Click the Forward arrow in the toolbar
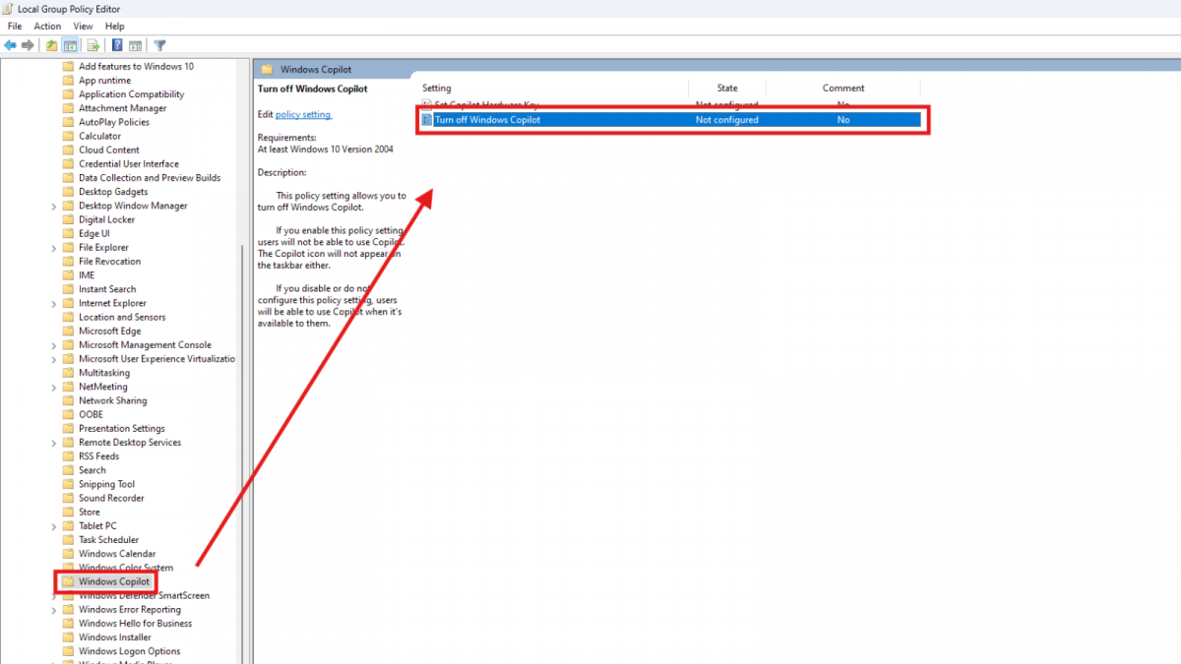Viewport: 1181px width, 664px height. [x=28, y=45]
